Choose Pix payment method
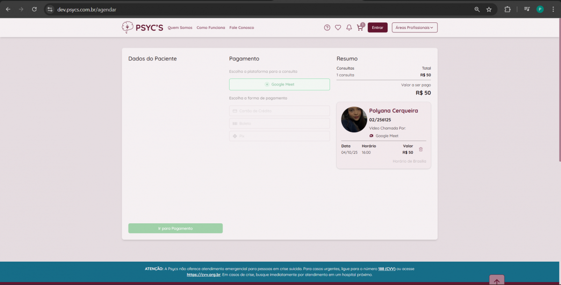 279,136
